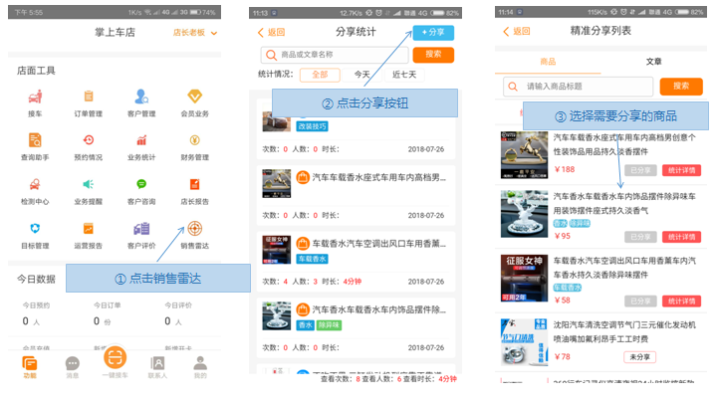718x401 pixels.
Task: Switch to the 商品 tab
Action: point(548,61)
